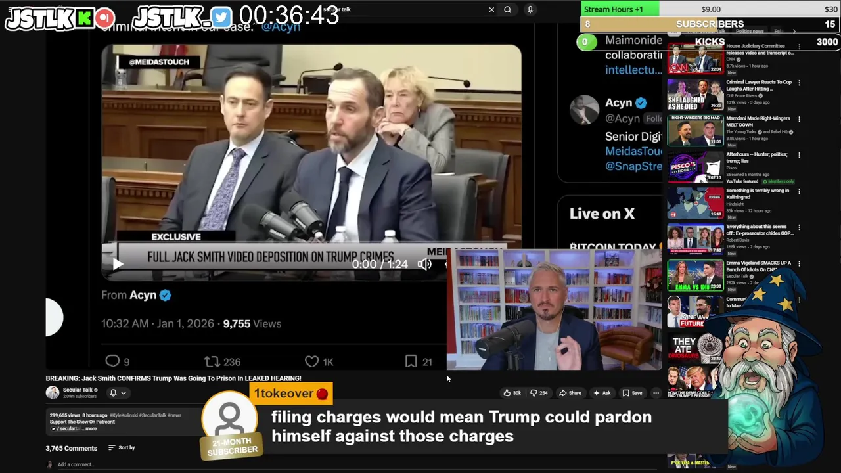
Task: Open Acyn avatar in X sidebar
Action: point(584,110)
